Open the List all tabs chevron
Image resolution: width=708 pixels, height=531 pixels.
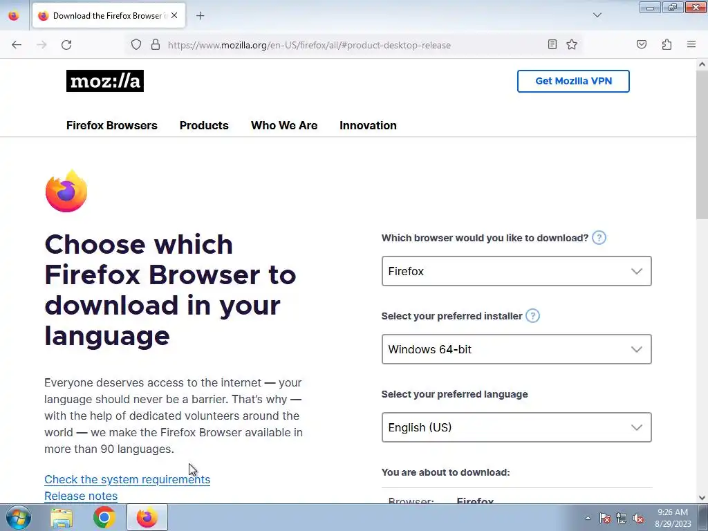(x=597, y=15)
